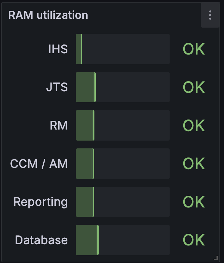Click the IHS bar gauge
The image size is (224, 263).
pos(123,49)
